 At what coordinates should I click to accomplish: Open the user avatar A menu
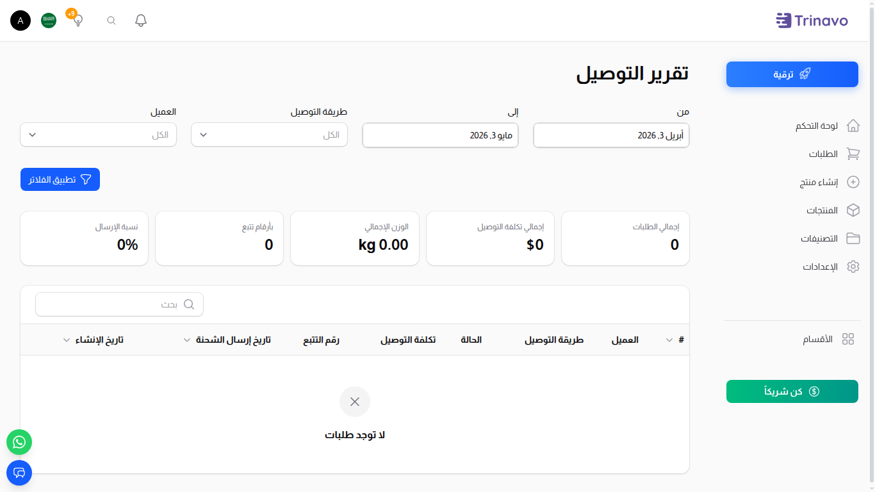20,20
